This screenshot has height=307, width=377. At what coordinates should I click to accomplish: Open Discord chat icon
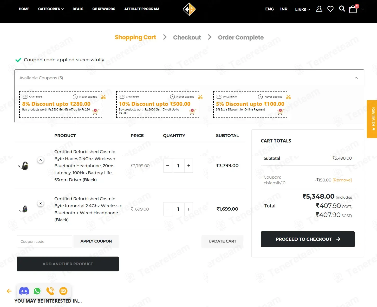24,291
